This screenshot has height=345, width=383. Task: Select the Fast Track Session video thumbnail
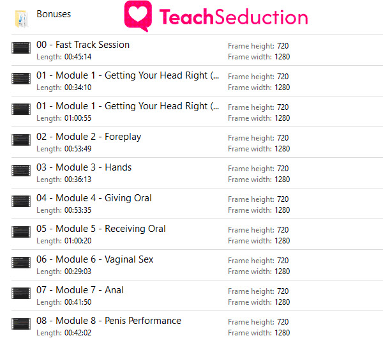tap(21, 48)
